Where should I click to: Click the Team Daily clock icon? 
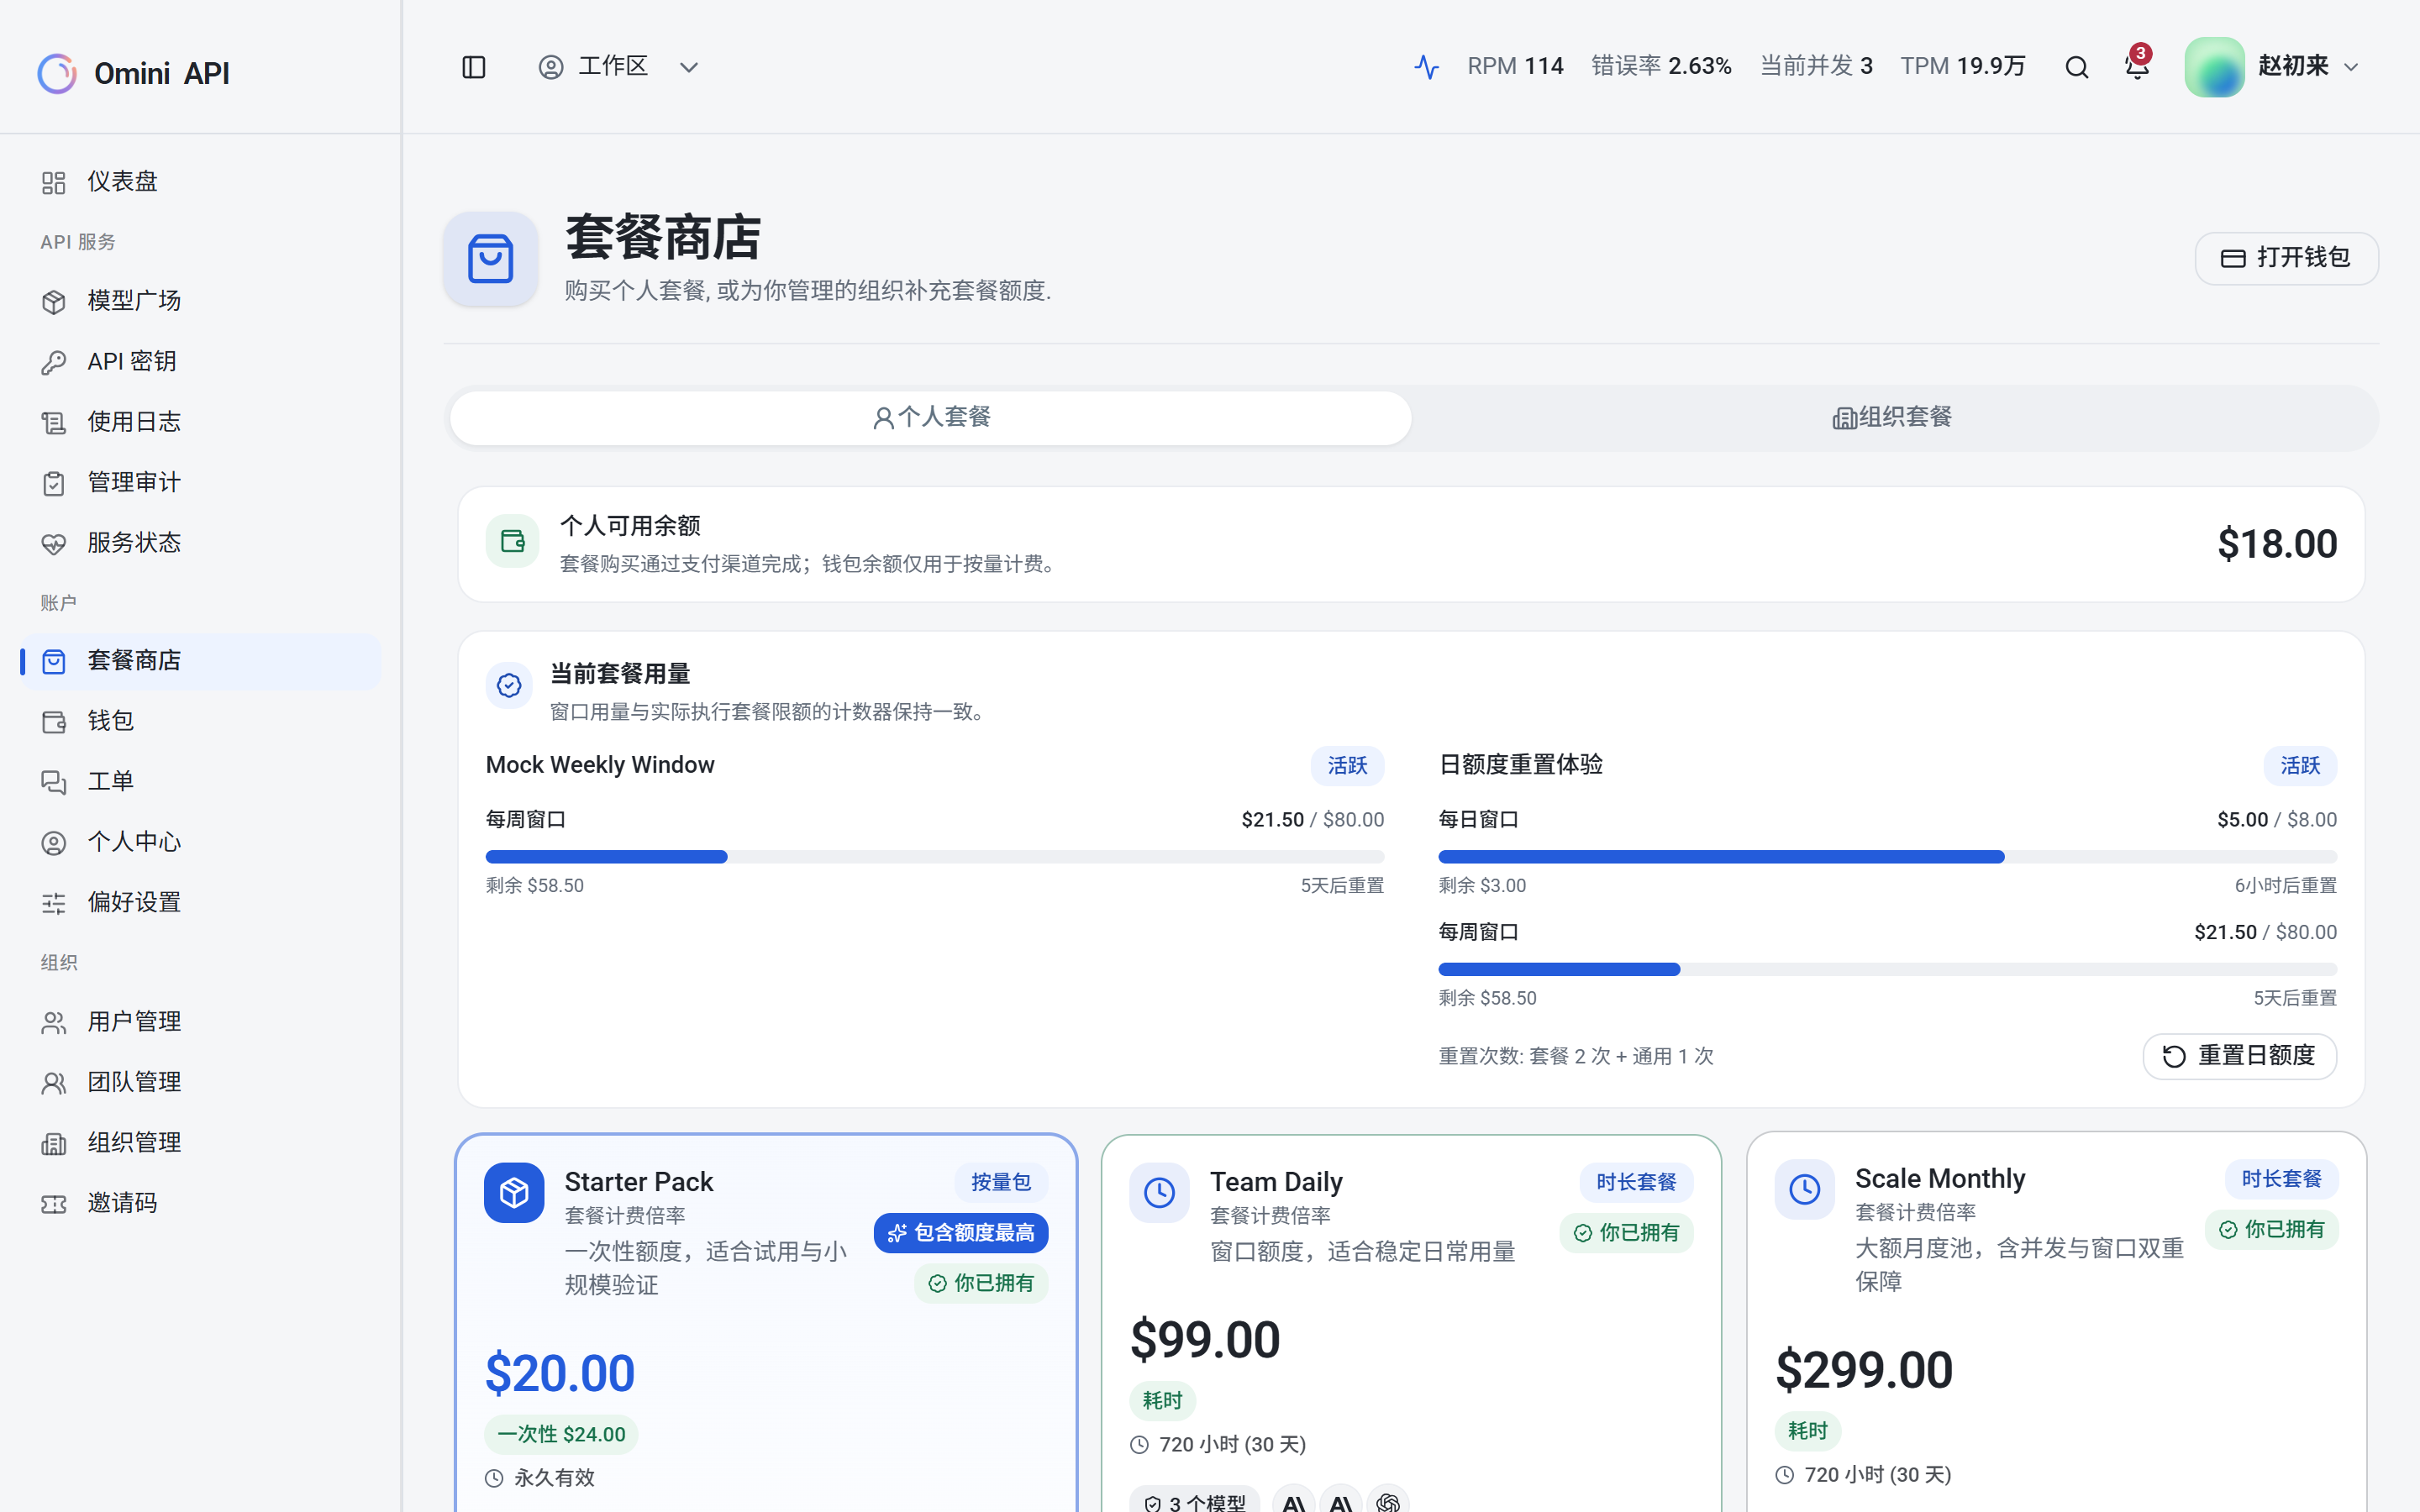(1159, 1192)
